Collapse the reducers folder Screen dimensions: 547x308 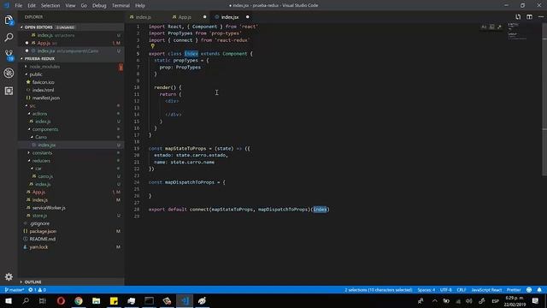(x=41, y=161)
